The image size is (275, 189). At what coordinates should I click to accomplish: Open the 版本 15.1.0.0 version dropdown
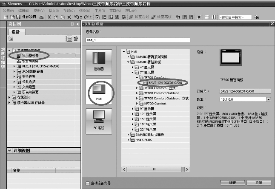(269, 99)
